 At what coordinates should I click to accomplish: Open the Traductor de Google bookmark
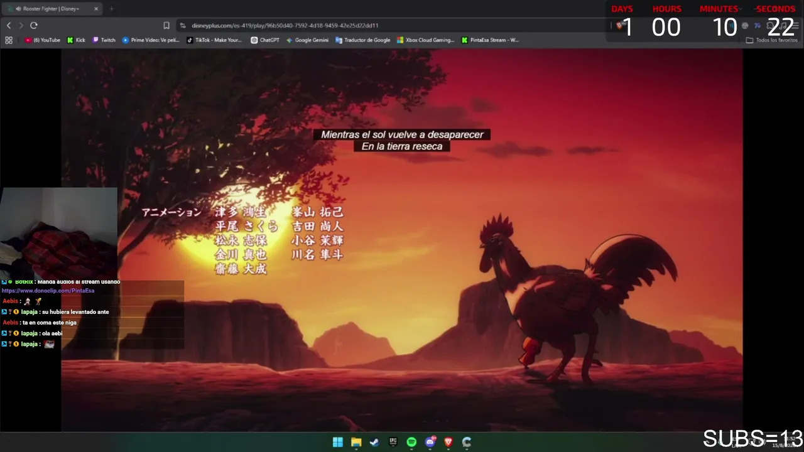pyautogui.click(x=363, y=40)
